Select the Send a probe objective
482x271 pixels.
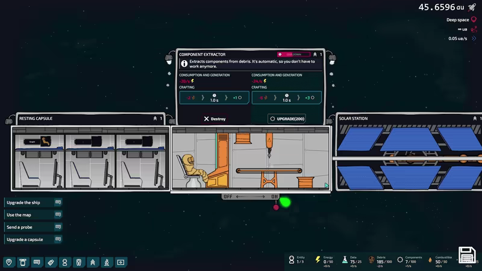pos(33,227)
